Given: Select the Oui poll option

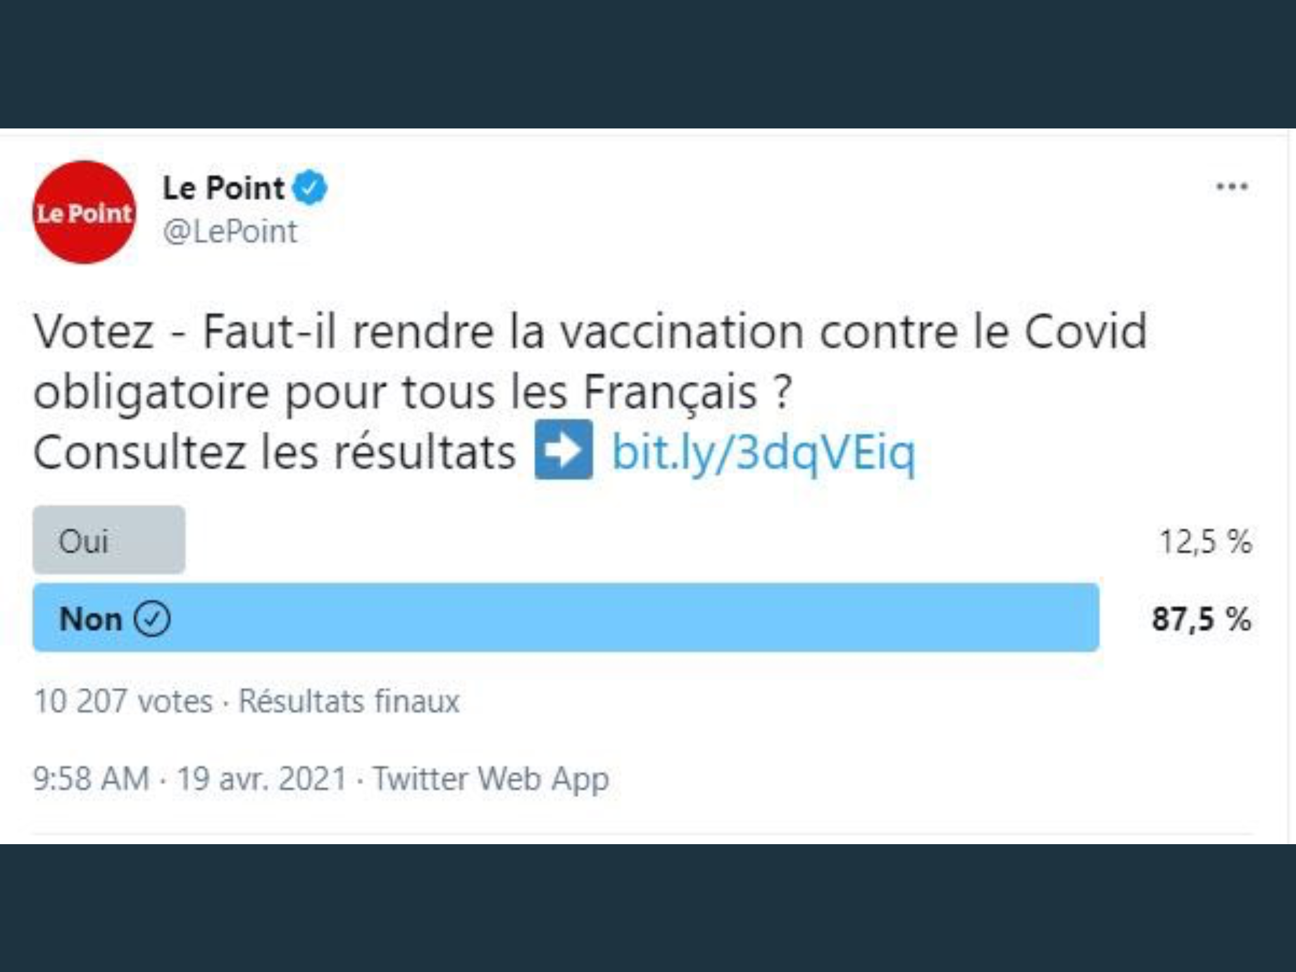Looking at the screenshot, I should tap(109, 540).
